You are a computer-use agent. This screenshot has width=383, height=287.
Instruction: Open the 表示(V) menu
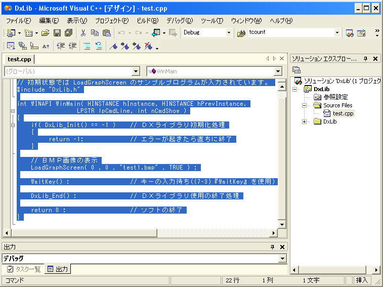coord(77,21)
